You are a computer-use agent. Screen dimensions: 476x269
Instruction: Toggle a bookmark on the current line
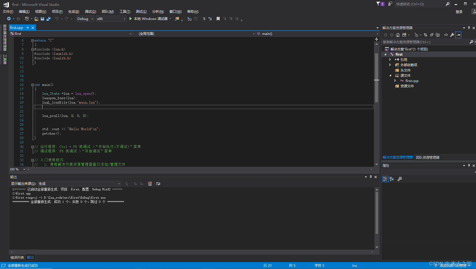218,19
